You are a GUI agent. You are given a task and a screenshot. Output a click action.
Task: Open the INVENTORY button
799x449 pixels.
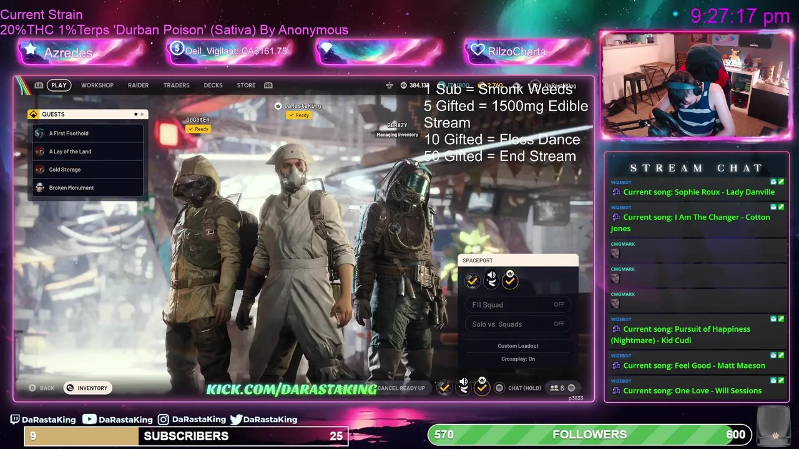point(88,388)
